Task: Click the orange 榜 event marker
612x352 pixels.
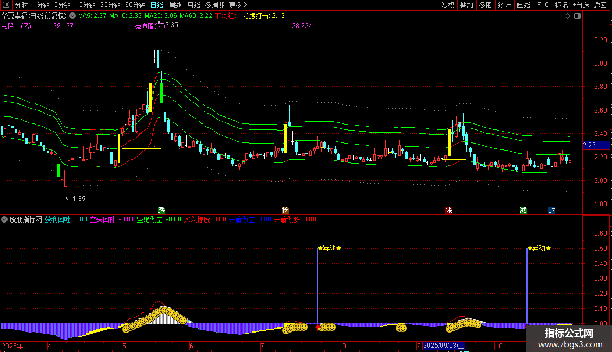Action: (x=285, y=210)
